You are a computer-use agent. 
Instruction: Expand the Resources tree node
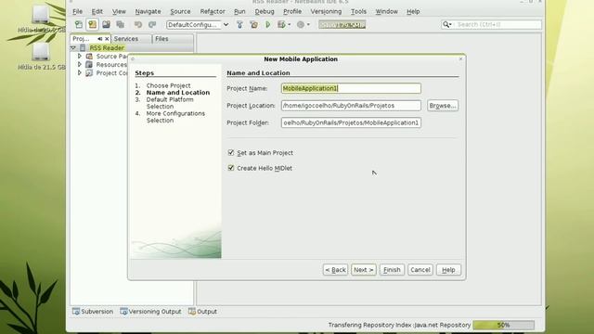pos(80,64)
